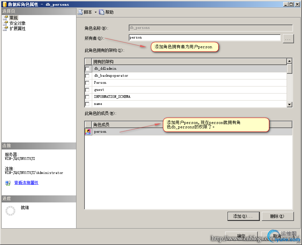Click the 删除 (Delete) member button
The height and width of the screenshot is (245, 302).
[x=278, y=216]
